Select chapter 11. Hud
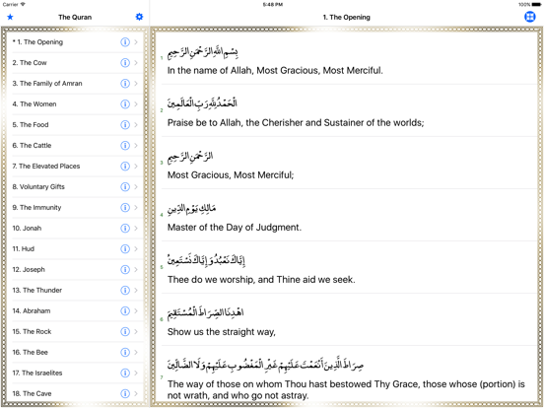 coord(75,248)
